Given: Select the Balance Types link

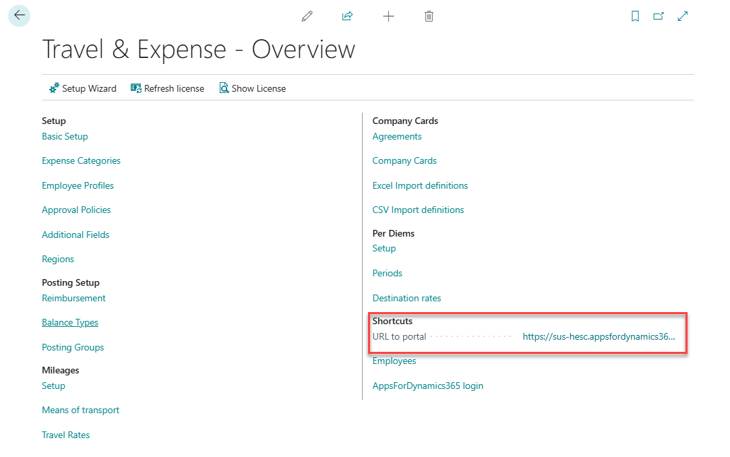Looking at the screenshot, I should click(70, 322).
